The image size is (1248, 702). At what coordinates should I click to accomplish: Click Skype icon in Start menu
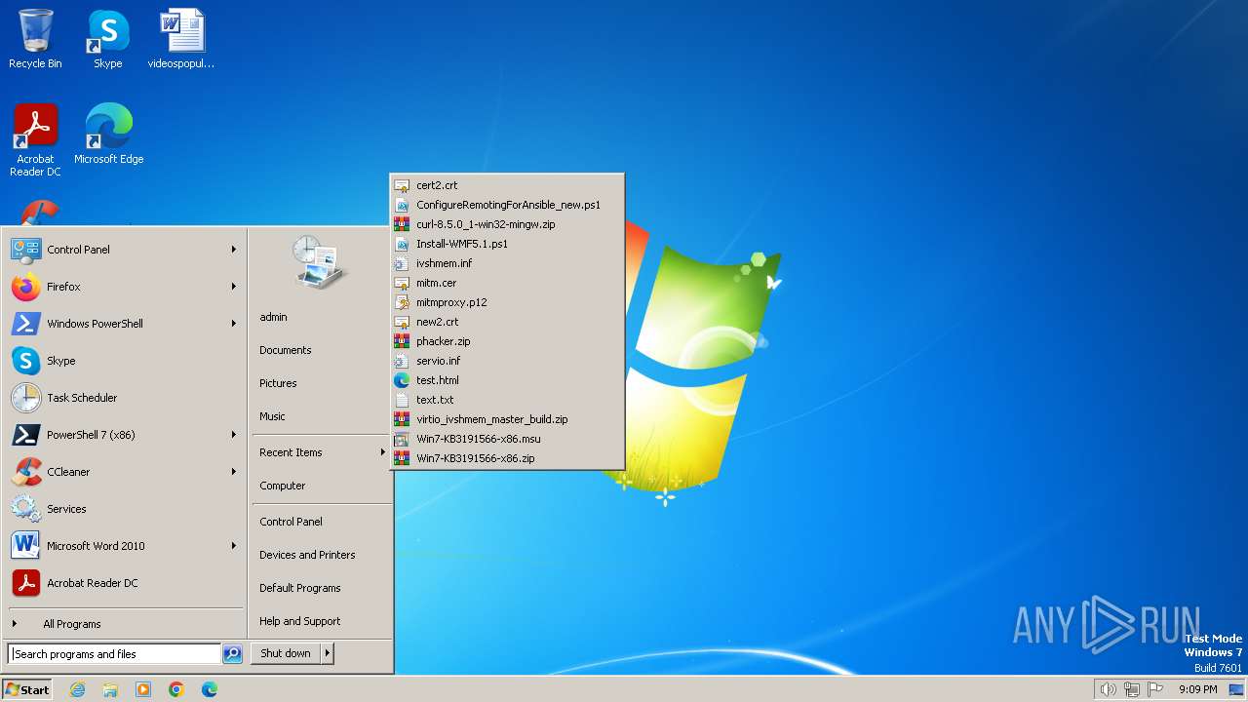(26, 361)
